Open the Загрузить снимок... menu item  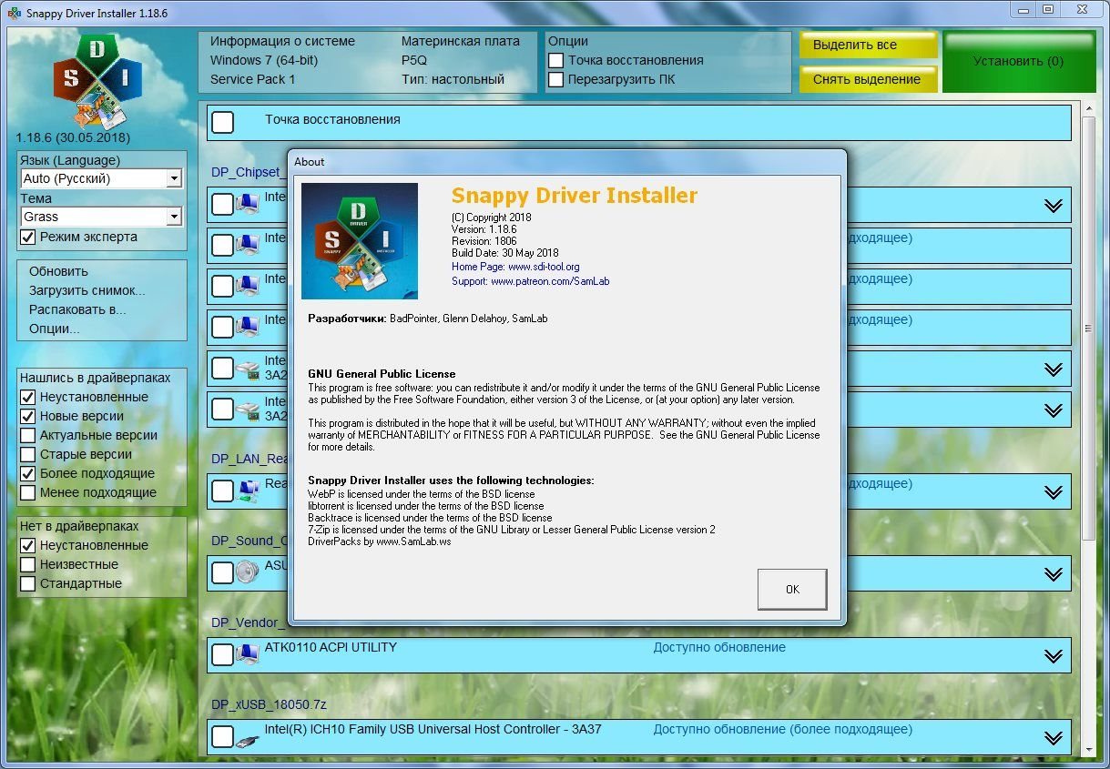(x=87, y=290)
